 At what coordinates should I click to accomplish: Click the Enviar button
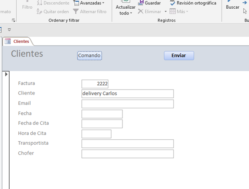(179, 56)
